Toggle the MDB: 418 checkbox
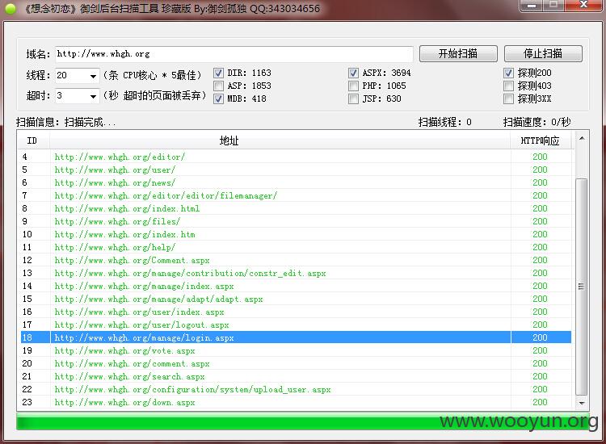The image size is (606, 444). (x=218, y=98)
